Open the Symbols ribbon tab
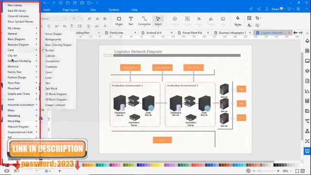 (x=114, y=10)
